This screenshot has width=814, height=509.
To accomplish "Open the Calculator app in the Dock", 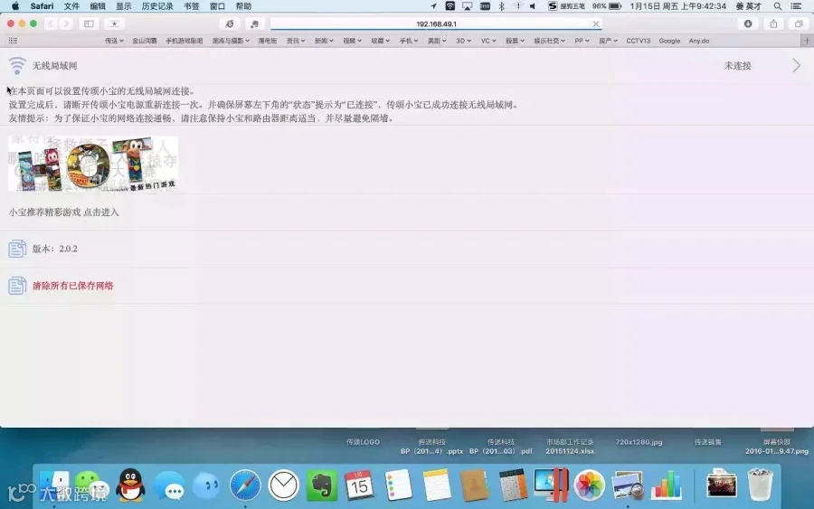I will [x=513, y=485].
